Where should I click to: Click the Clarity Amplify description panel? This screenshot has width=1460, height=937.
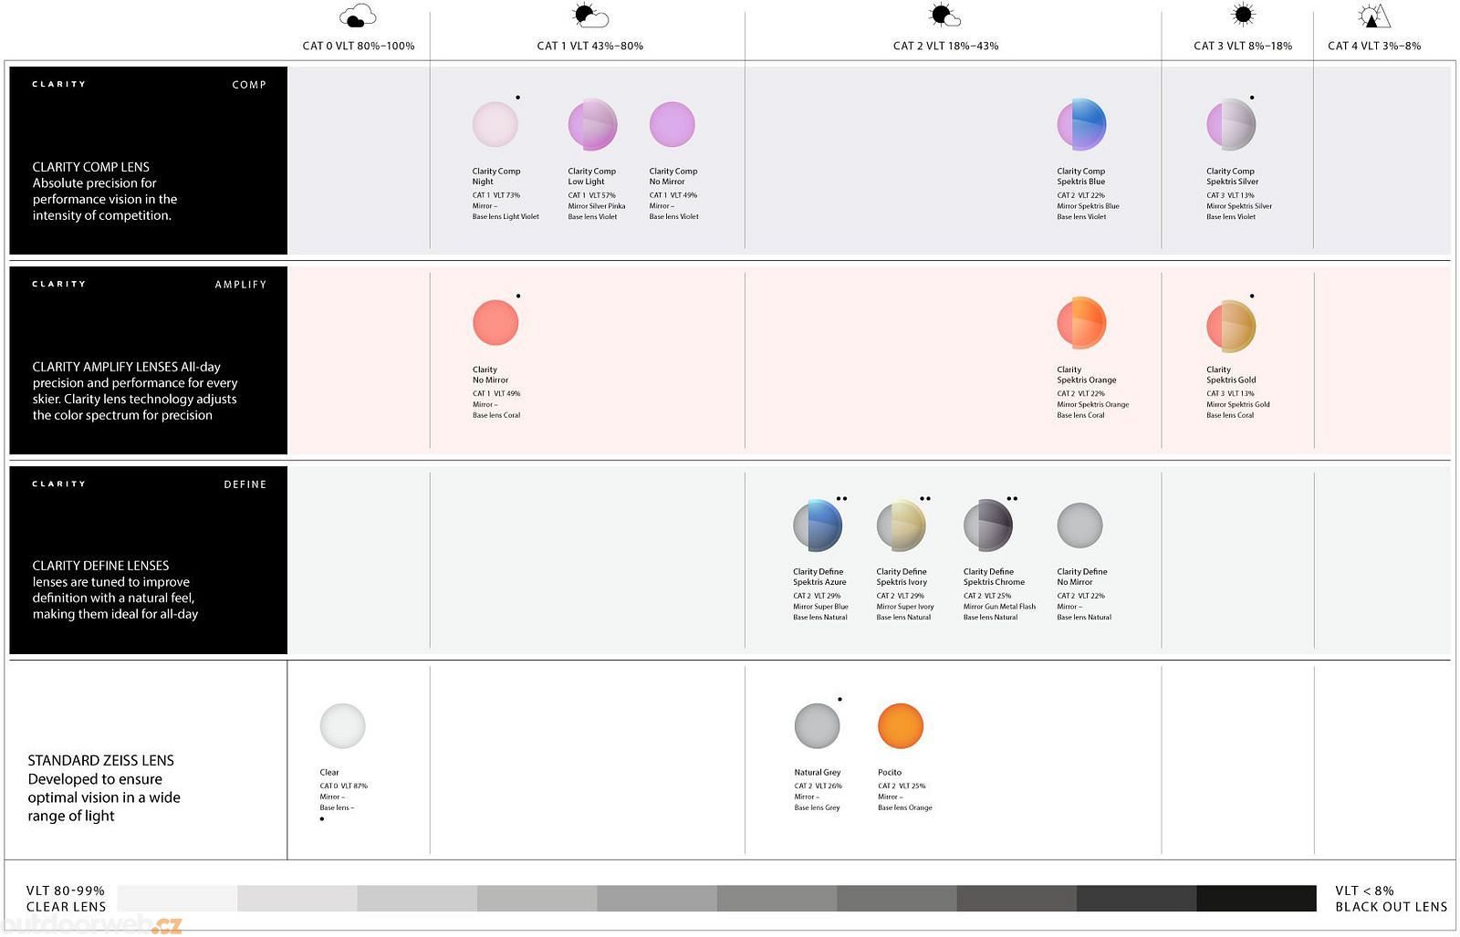point(148,360)
